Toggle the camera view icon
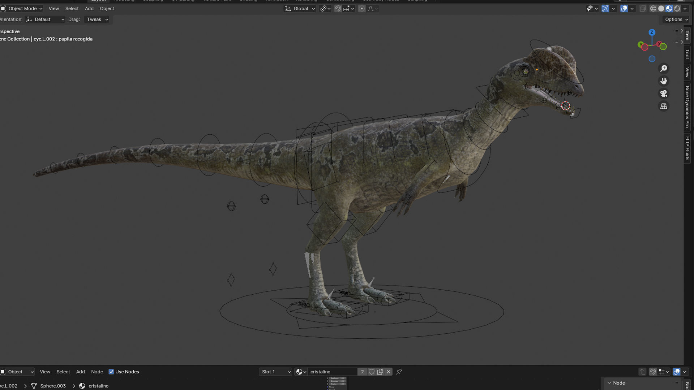 pyautogui.click(x=664, y=94)
